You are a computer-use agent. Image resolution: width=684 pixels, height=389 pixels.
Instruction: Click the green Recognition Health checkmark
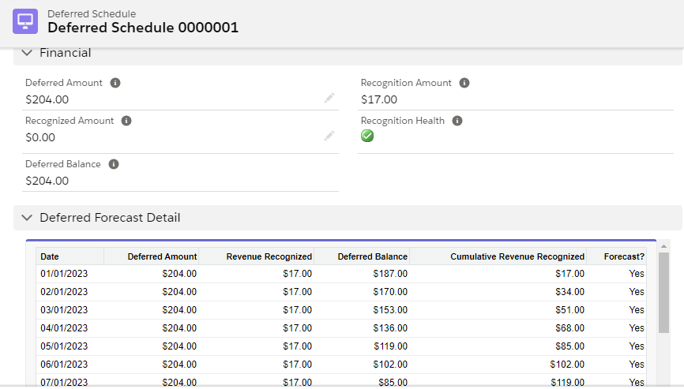point(367,136)
